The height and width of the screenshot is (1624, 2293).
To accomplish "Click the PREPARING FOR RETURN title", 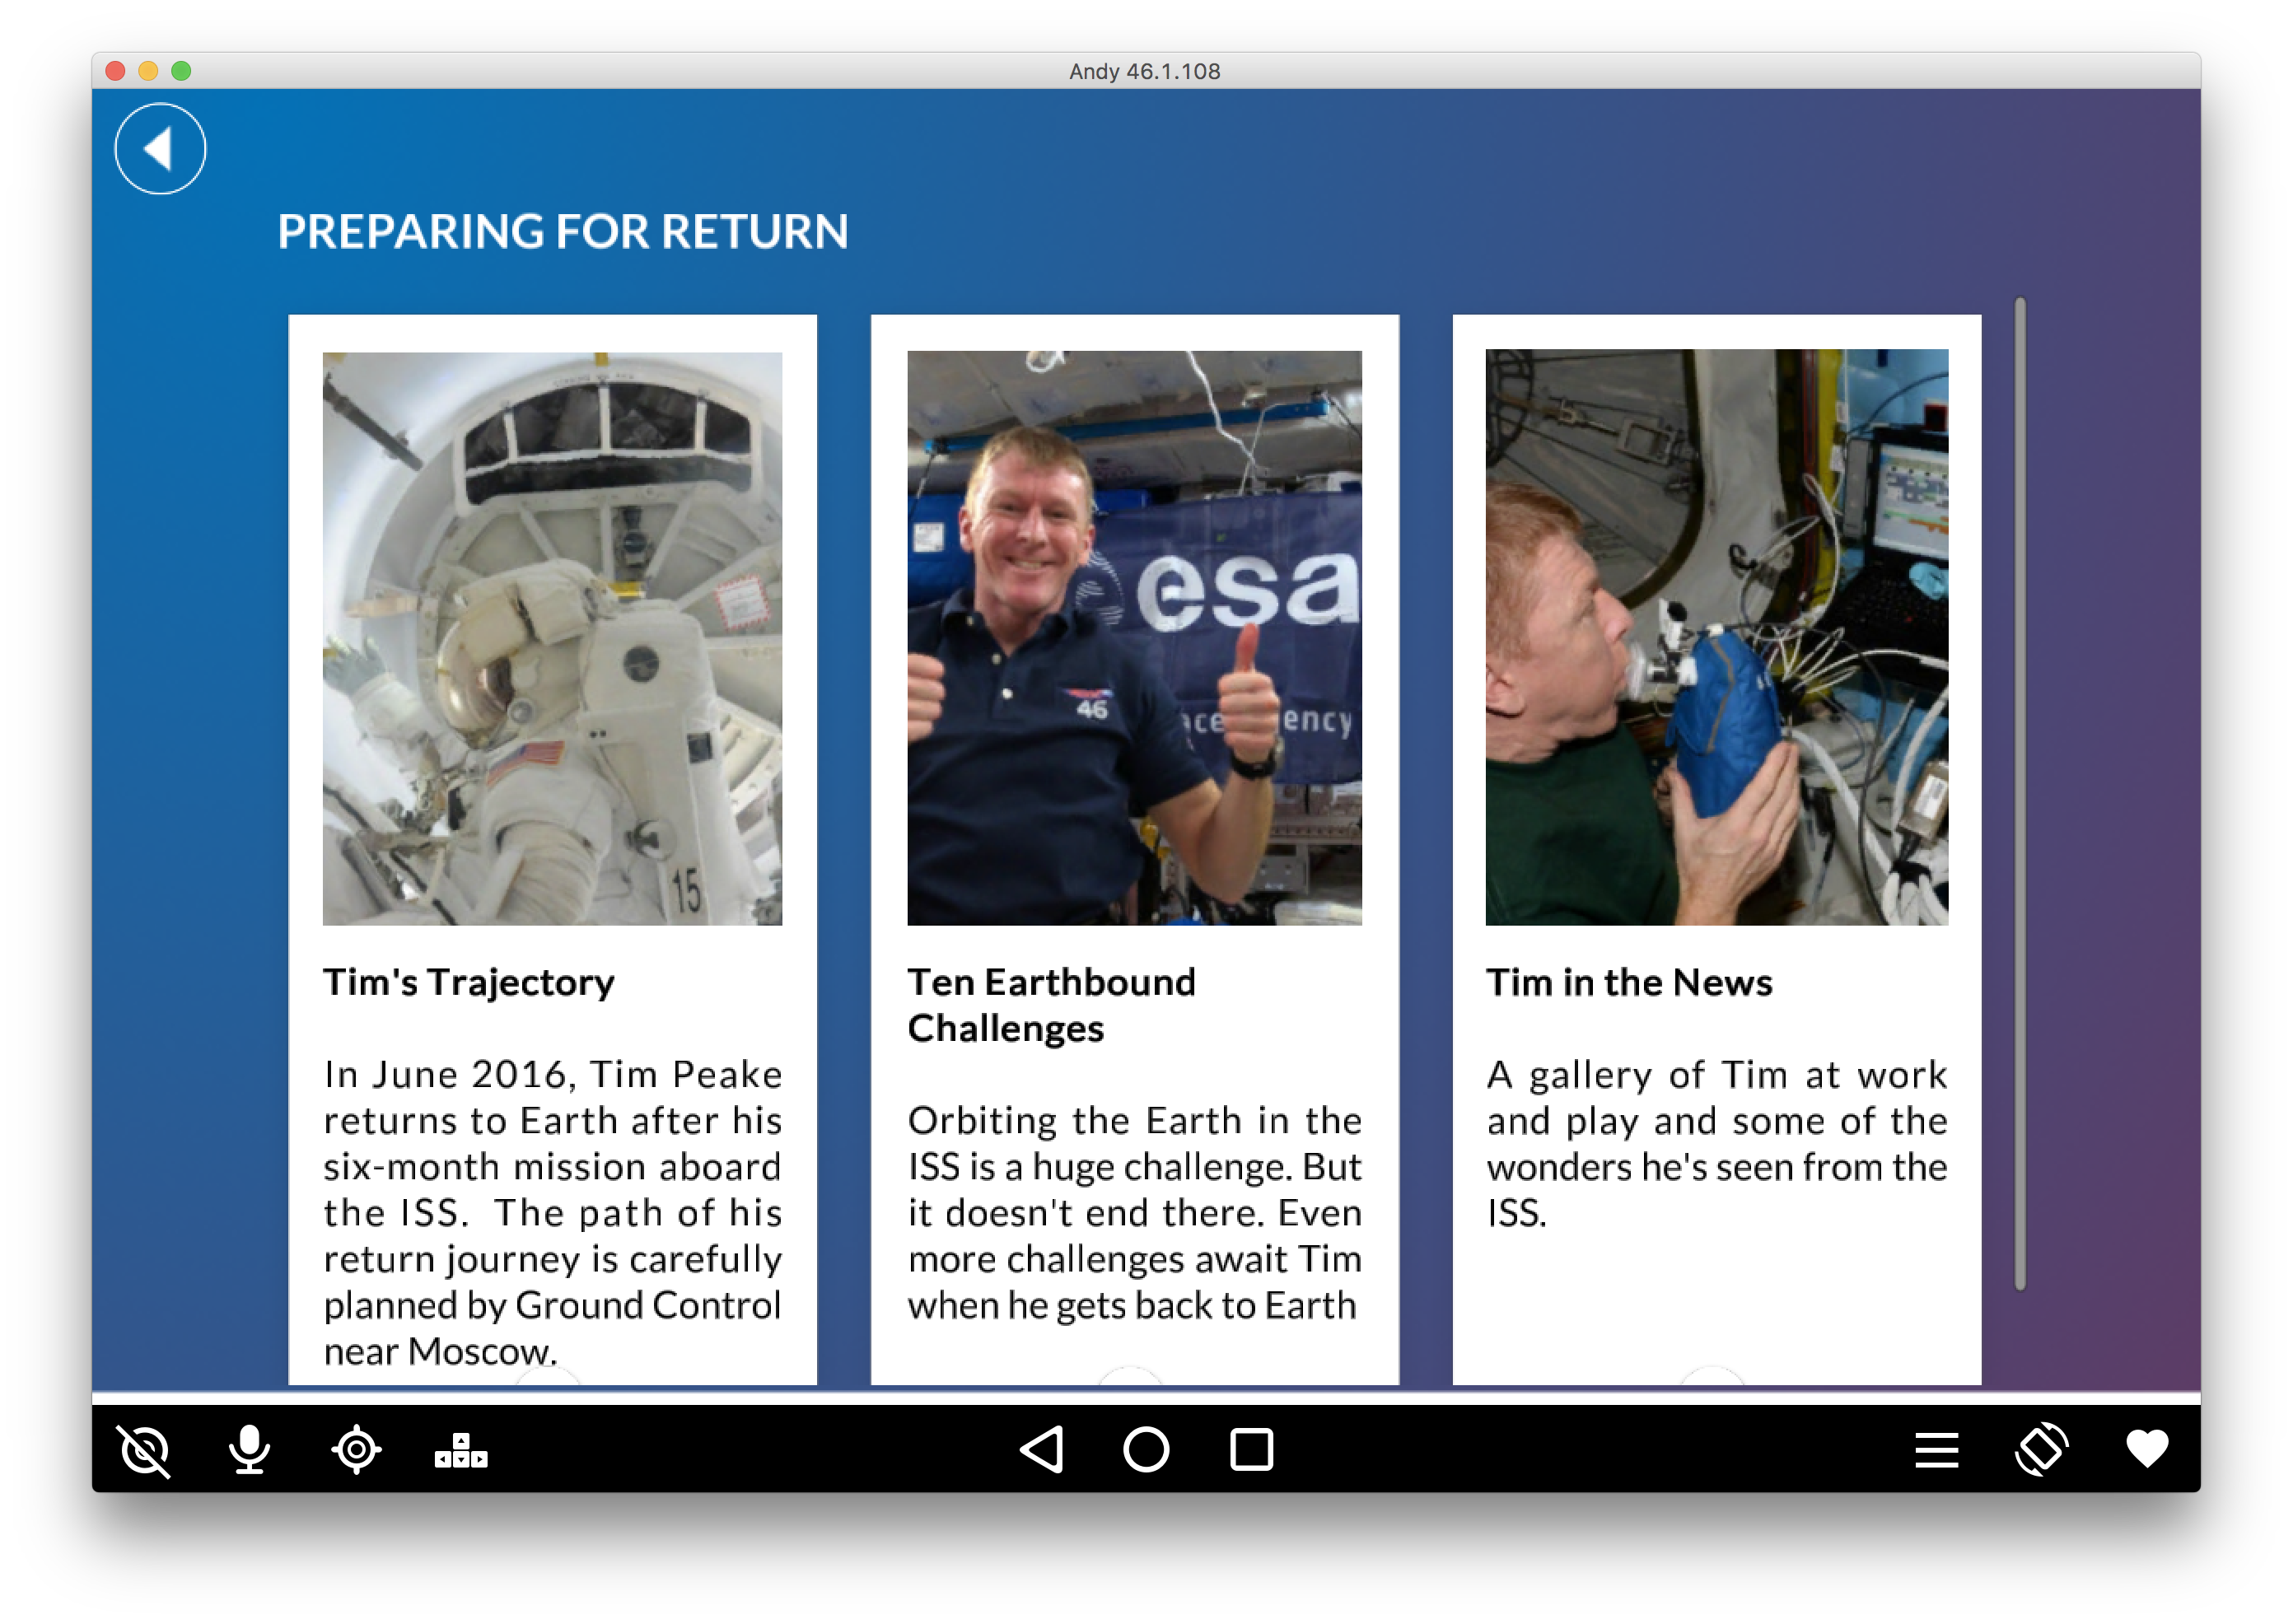I will [563, 231].
